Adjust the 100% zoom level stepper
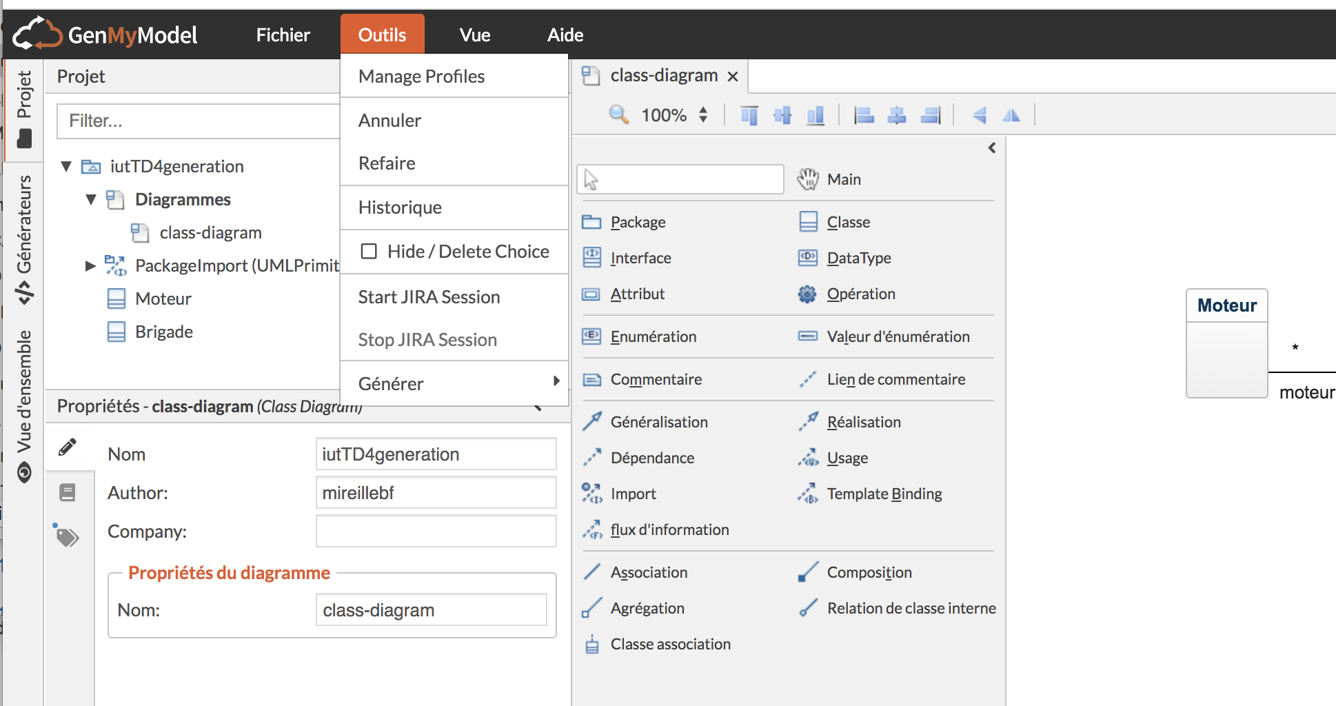The width and height of the screenshot is (1336, 706). point(703,114)
